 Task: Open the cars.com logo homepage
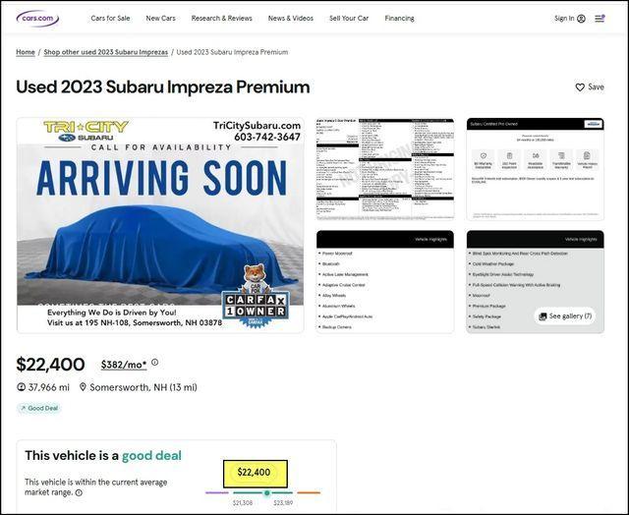click(37, 19)
